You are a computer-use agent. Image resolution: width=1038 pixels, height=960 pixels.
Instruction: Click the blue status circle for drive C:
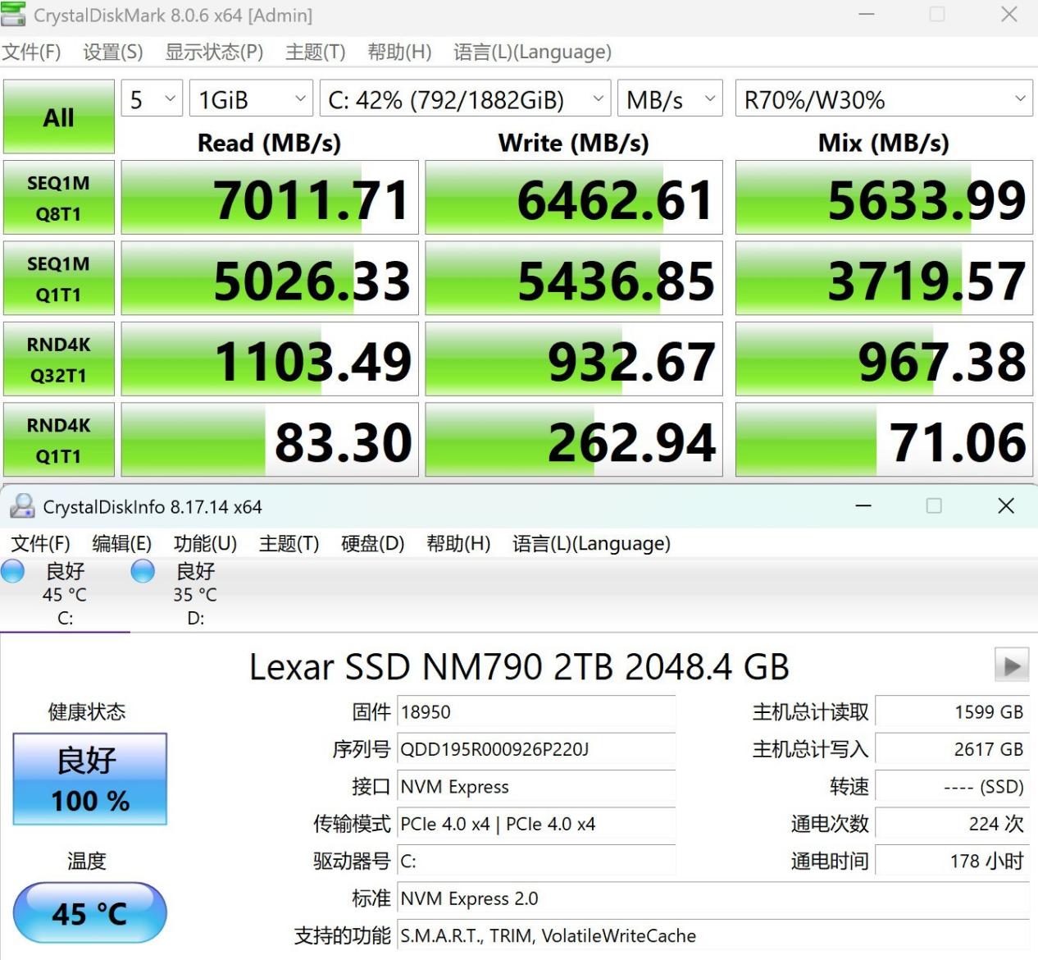tap(13, 571)
